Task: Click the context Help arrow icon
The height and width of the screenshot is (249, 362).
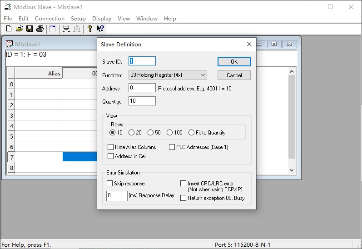Action: pos(100,29)
